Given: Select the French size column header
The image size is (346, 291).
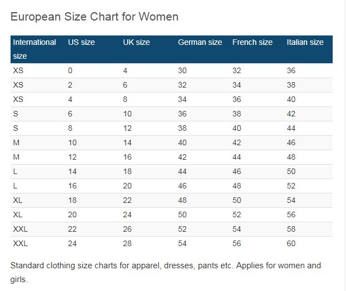Looking at the screenshot, I should point(253,42).
